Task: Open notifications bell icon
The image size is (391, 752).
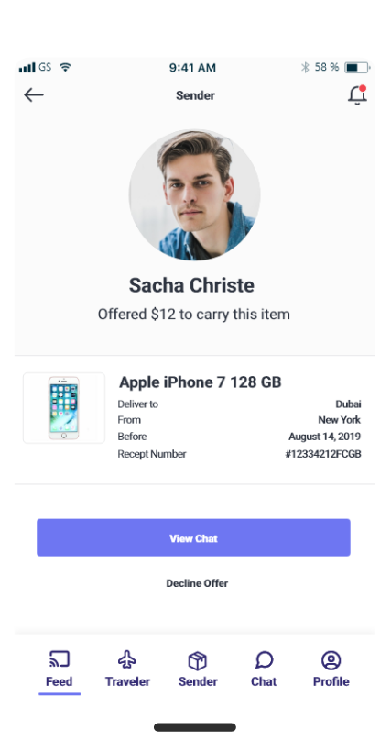Action: 357,95
